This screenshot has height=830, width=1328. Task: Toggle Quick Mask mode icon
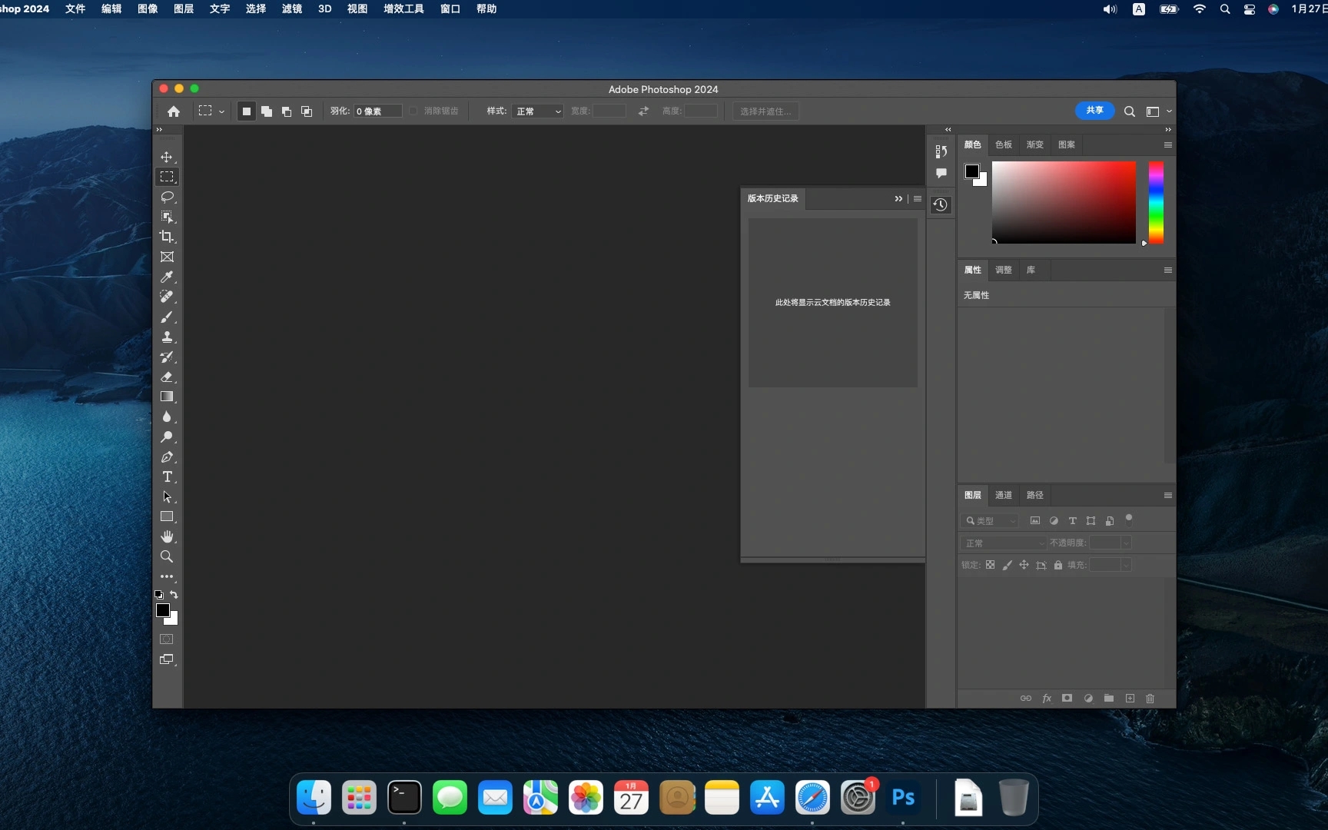[x=167, y=639]
